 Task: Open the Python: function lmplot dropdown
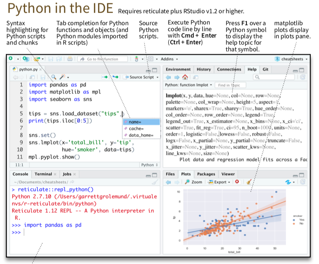(188, 85)
